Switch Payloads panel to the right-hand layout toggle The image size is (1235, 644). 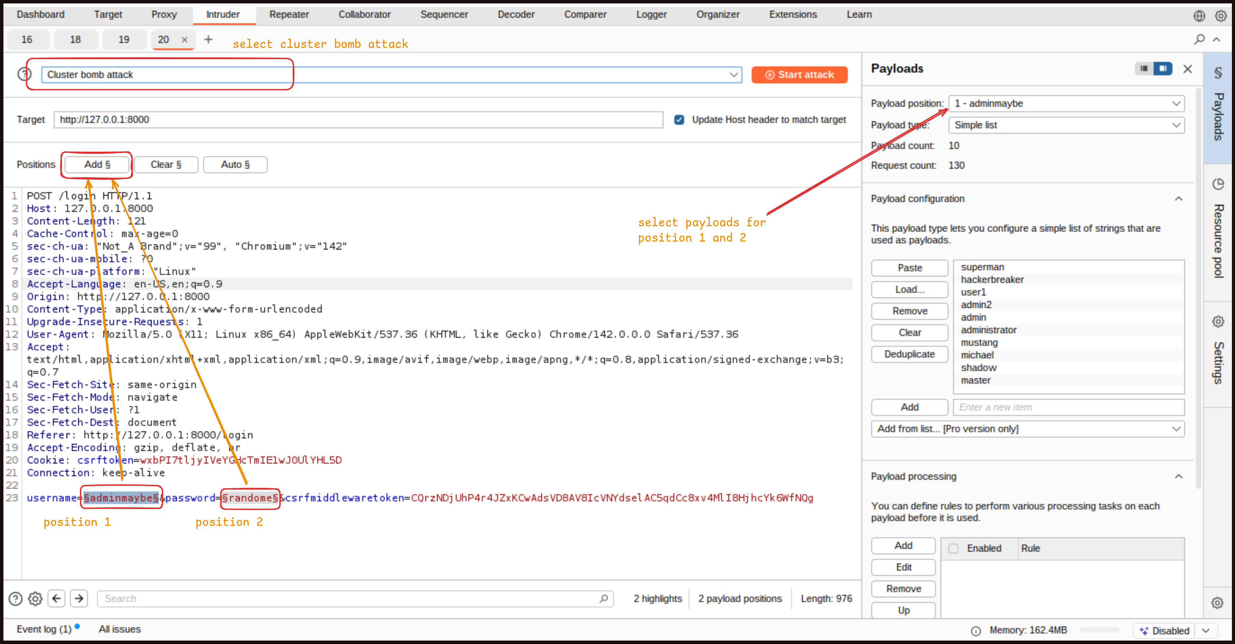click(1163, 69)
